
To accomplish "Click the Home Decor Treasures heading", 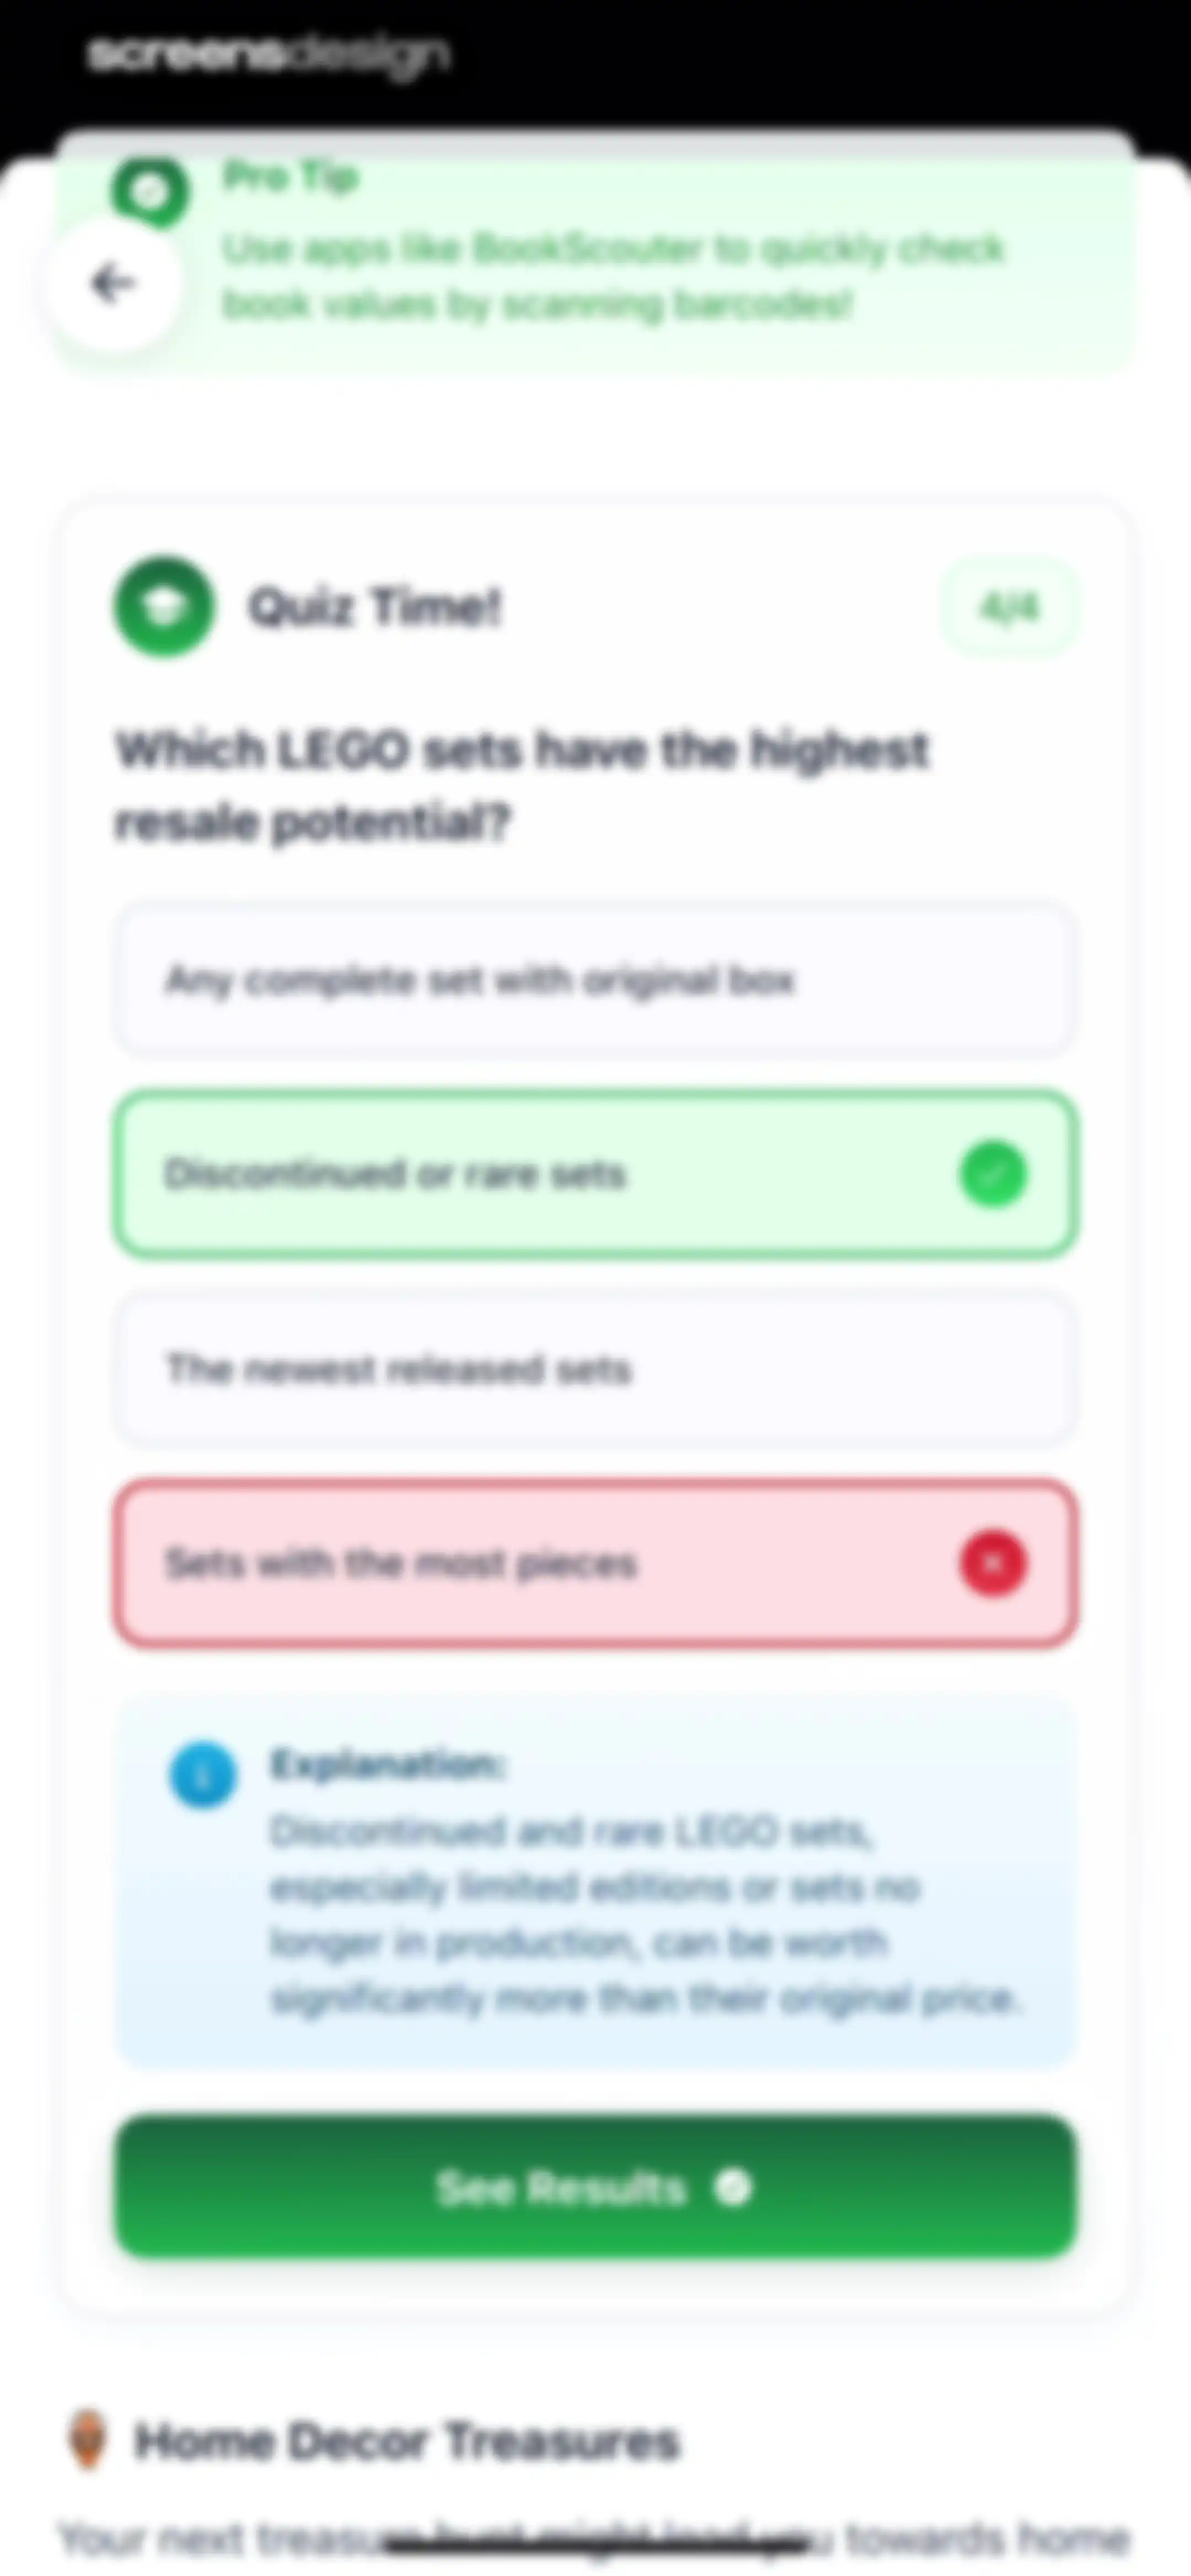I will (408, 2441).
